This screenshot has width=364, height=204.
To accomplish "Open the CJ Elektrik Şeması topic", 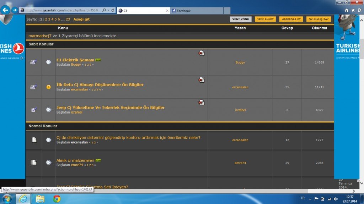I will 75,60.
